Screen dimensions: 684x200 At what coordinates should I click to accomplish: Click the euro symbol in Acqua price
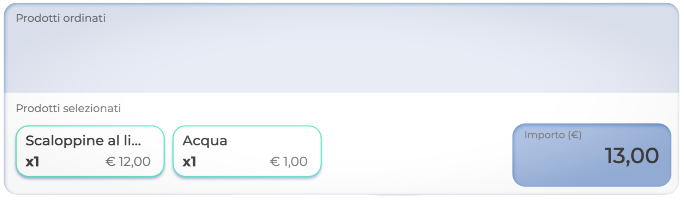275,162
